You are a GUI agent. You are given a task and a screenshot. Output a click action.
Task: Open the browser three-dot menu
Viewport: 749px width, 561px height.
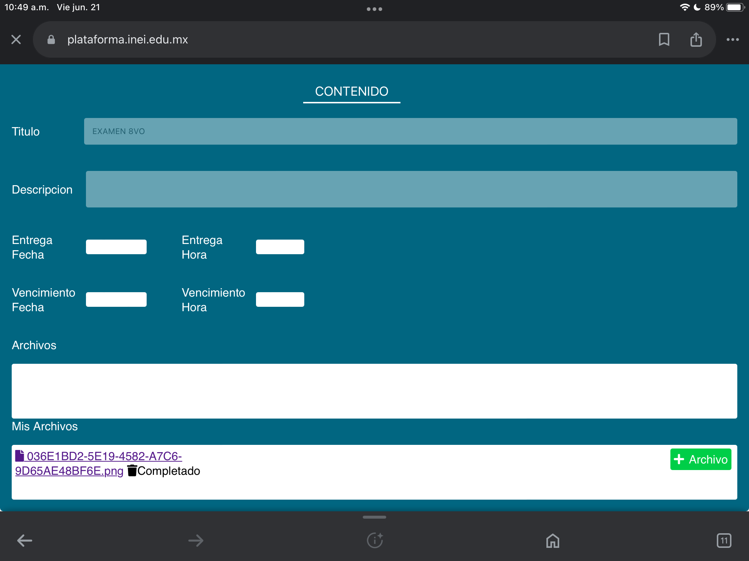[x=732, y=39]
